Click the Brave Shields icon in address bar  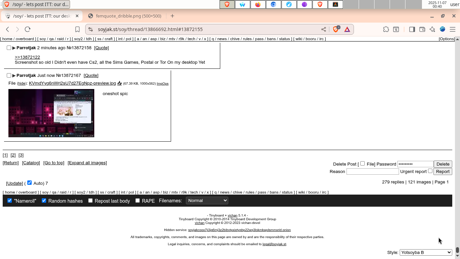tap(336, 29)
